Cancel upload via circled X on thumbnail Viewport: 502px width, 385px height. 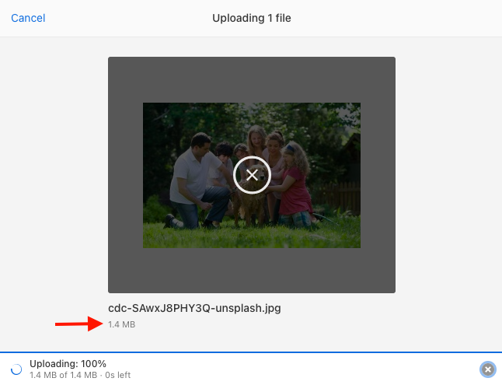252,175
